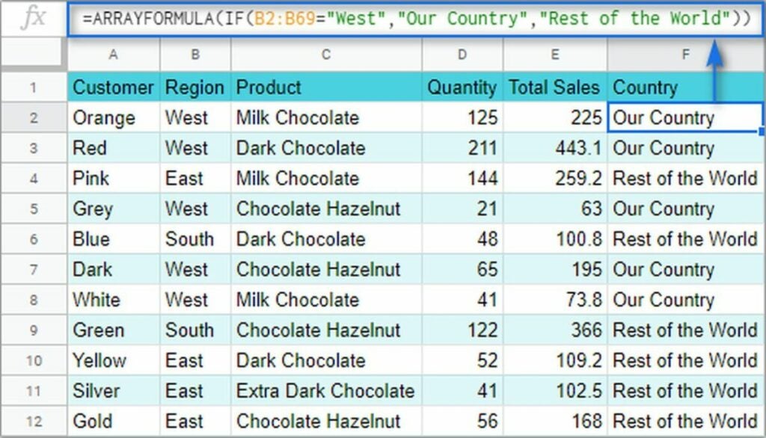Select row 2 header
This screenshot has height=438, width=766.
pos(34,117)
